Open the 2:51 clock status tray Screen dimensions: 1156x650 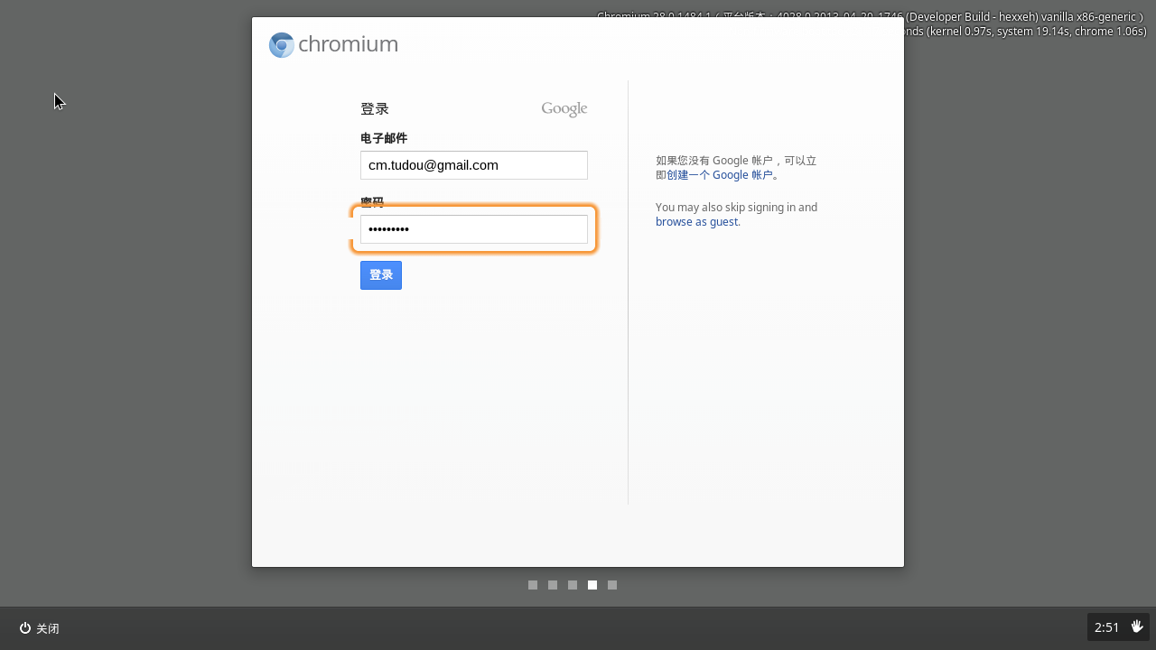coord(1106,627)
